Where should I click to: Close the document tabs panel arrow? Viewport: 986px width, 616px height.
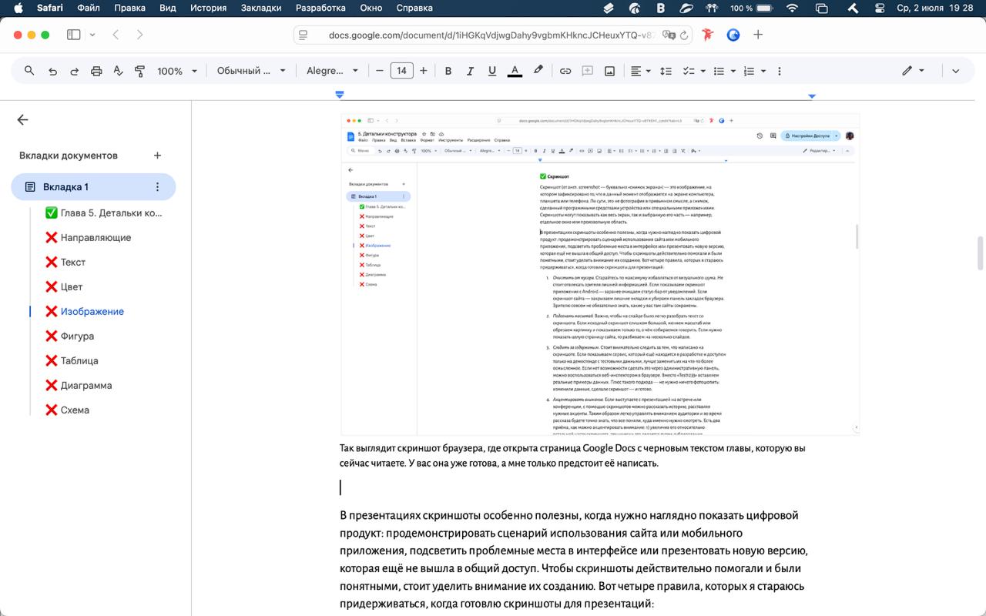pos(22,119)
